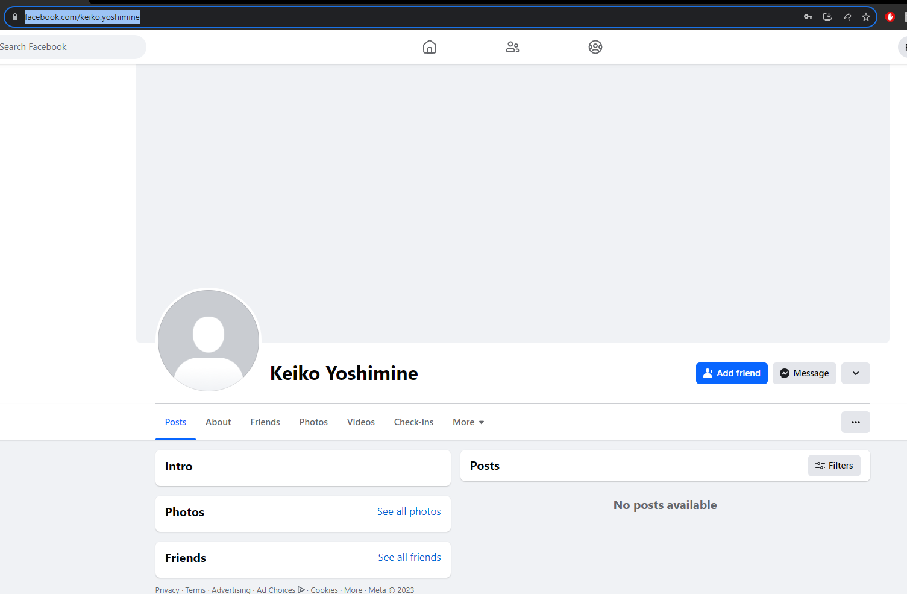This screenshot has width=907, height=594.
Task: Click the share page icon in address bar
Action: click(847, 17)
